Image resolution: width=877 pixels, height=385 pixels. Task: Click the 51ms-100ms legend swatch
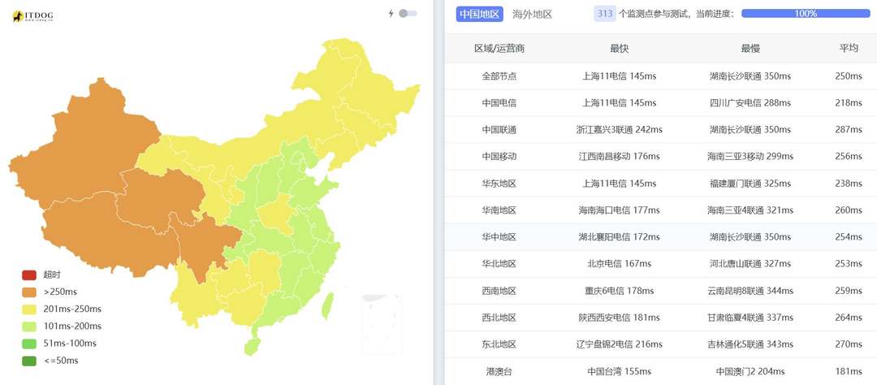[x=29, y=343]
